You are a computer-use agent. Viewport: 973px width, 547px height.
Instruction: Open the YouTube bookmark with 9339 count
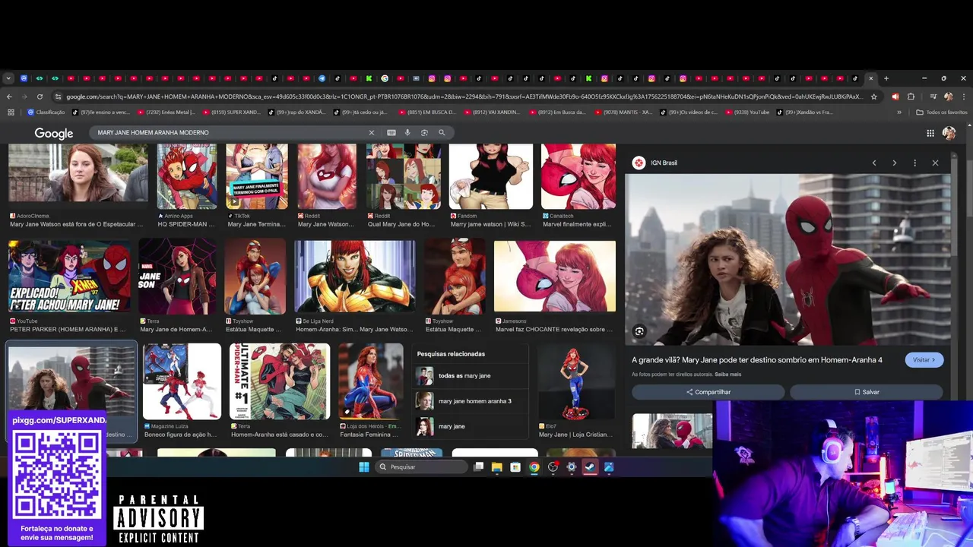(748, 112)
